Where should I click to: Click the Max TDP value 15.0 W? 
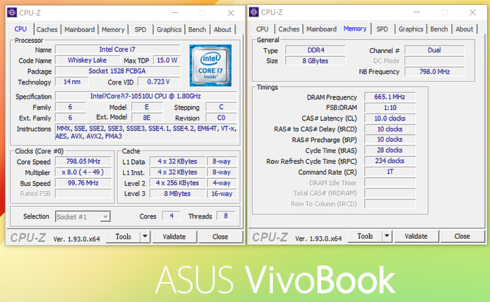point(167,61)
